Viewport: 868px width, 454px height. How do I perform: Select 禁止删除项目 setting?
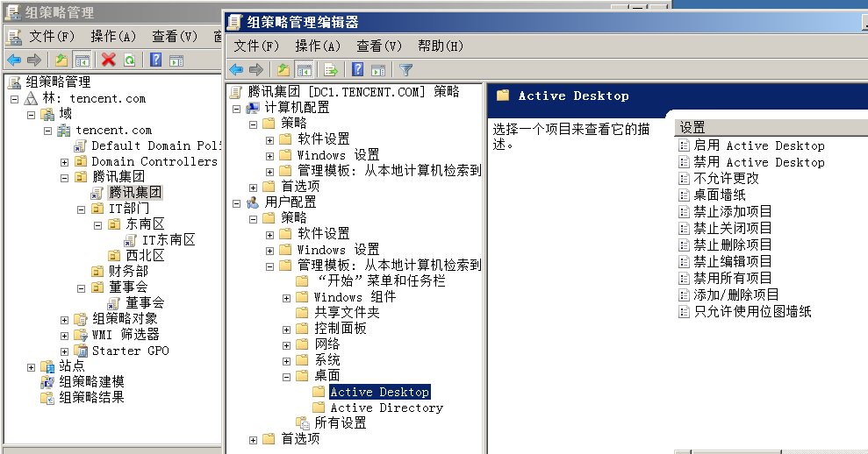point(732,245)
